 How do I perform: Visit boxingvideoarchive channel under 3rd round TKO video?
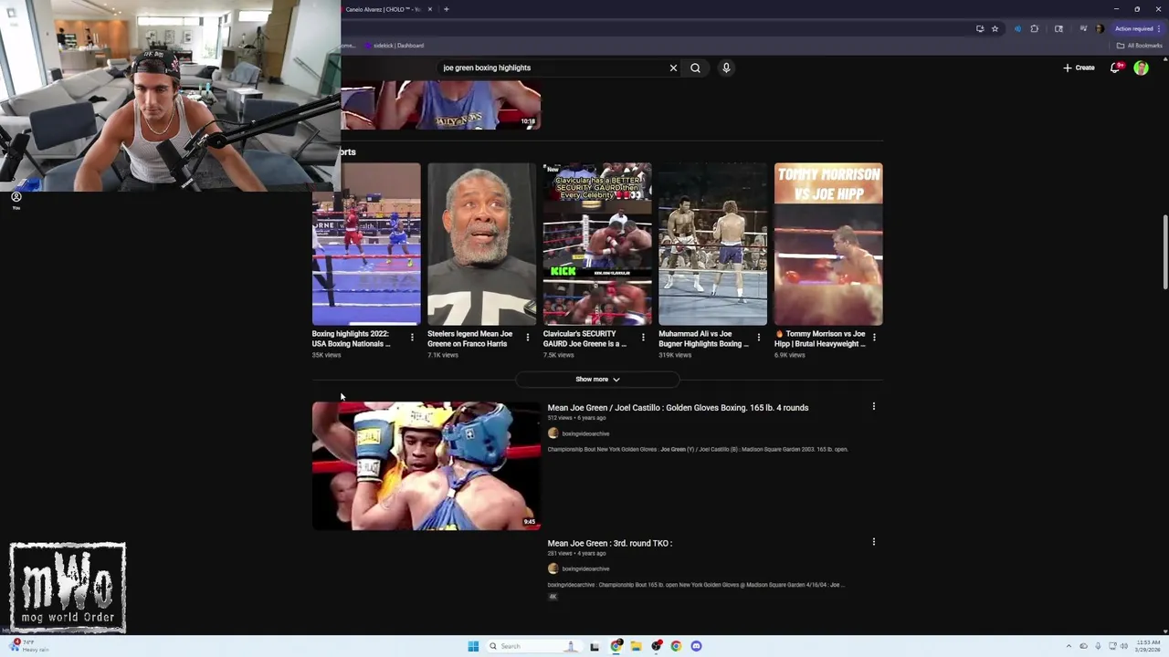[585, 568]
